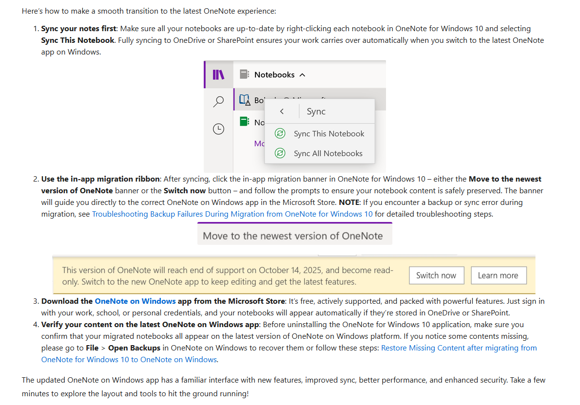Select the end of support notice text
Screen dimensions: 580x405
(228, 276)
